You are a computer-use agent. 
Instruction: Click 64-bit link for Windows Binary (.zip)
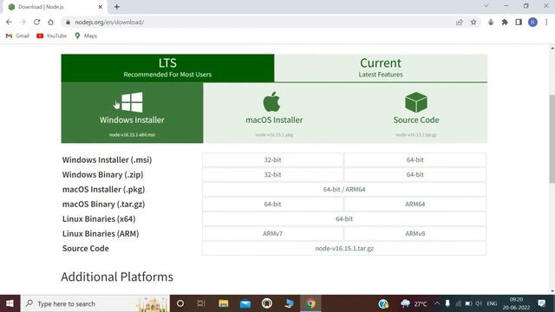(x=415, y=175)
